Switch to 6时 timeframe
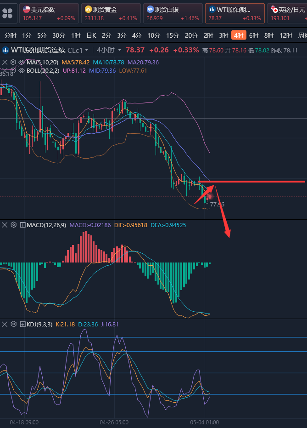Image resolution: width=307 pixels, height=428 pixels. tap(254, 35)
